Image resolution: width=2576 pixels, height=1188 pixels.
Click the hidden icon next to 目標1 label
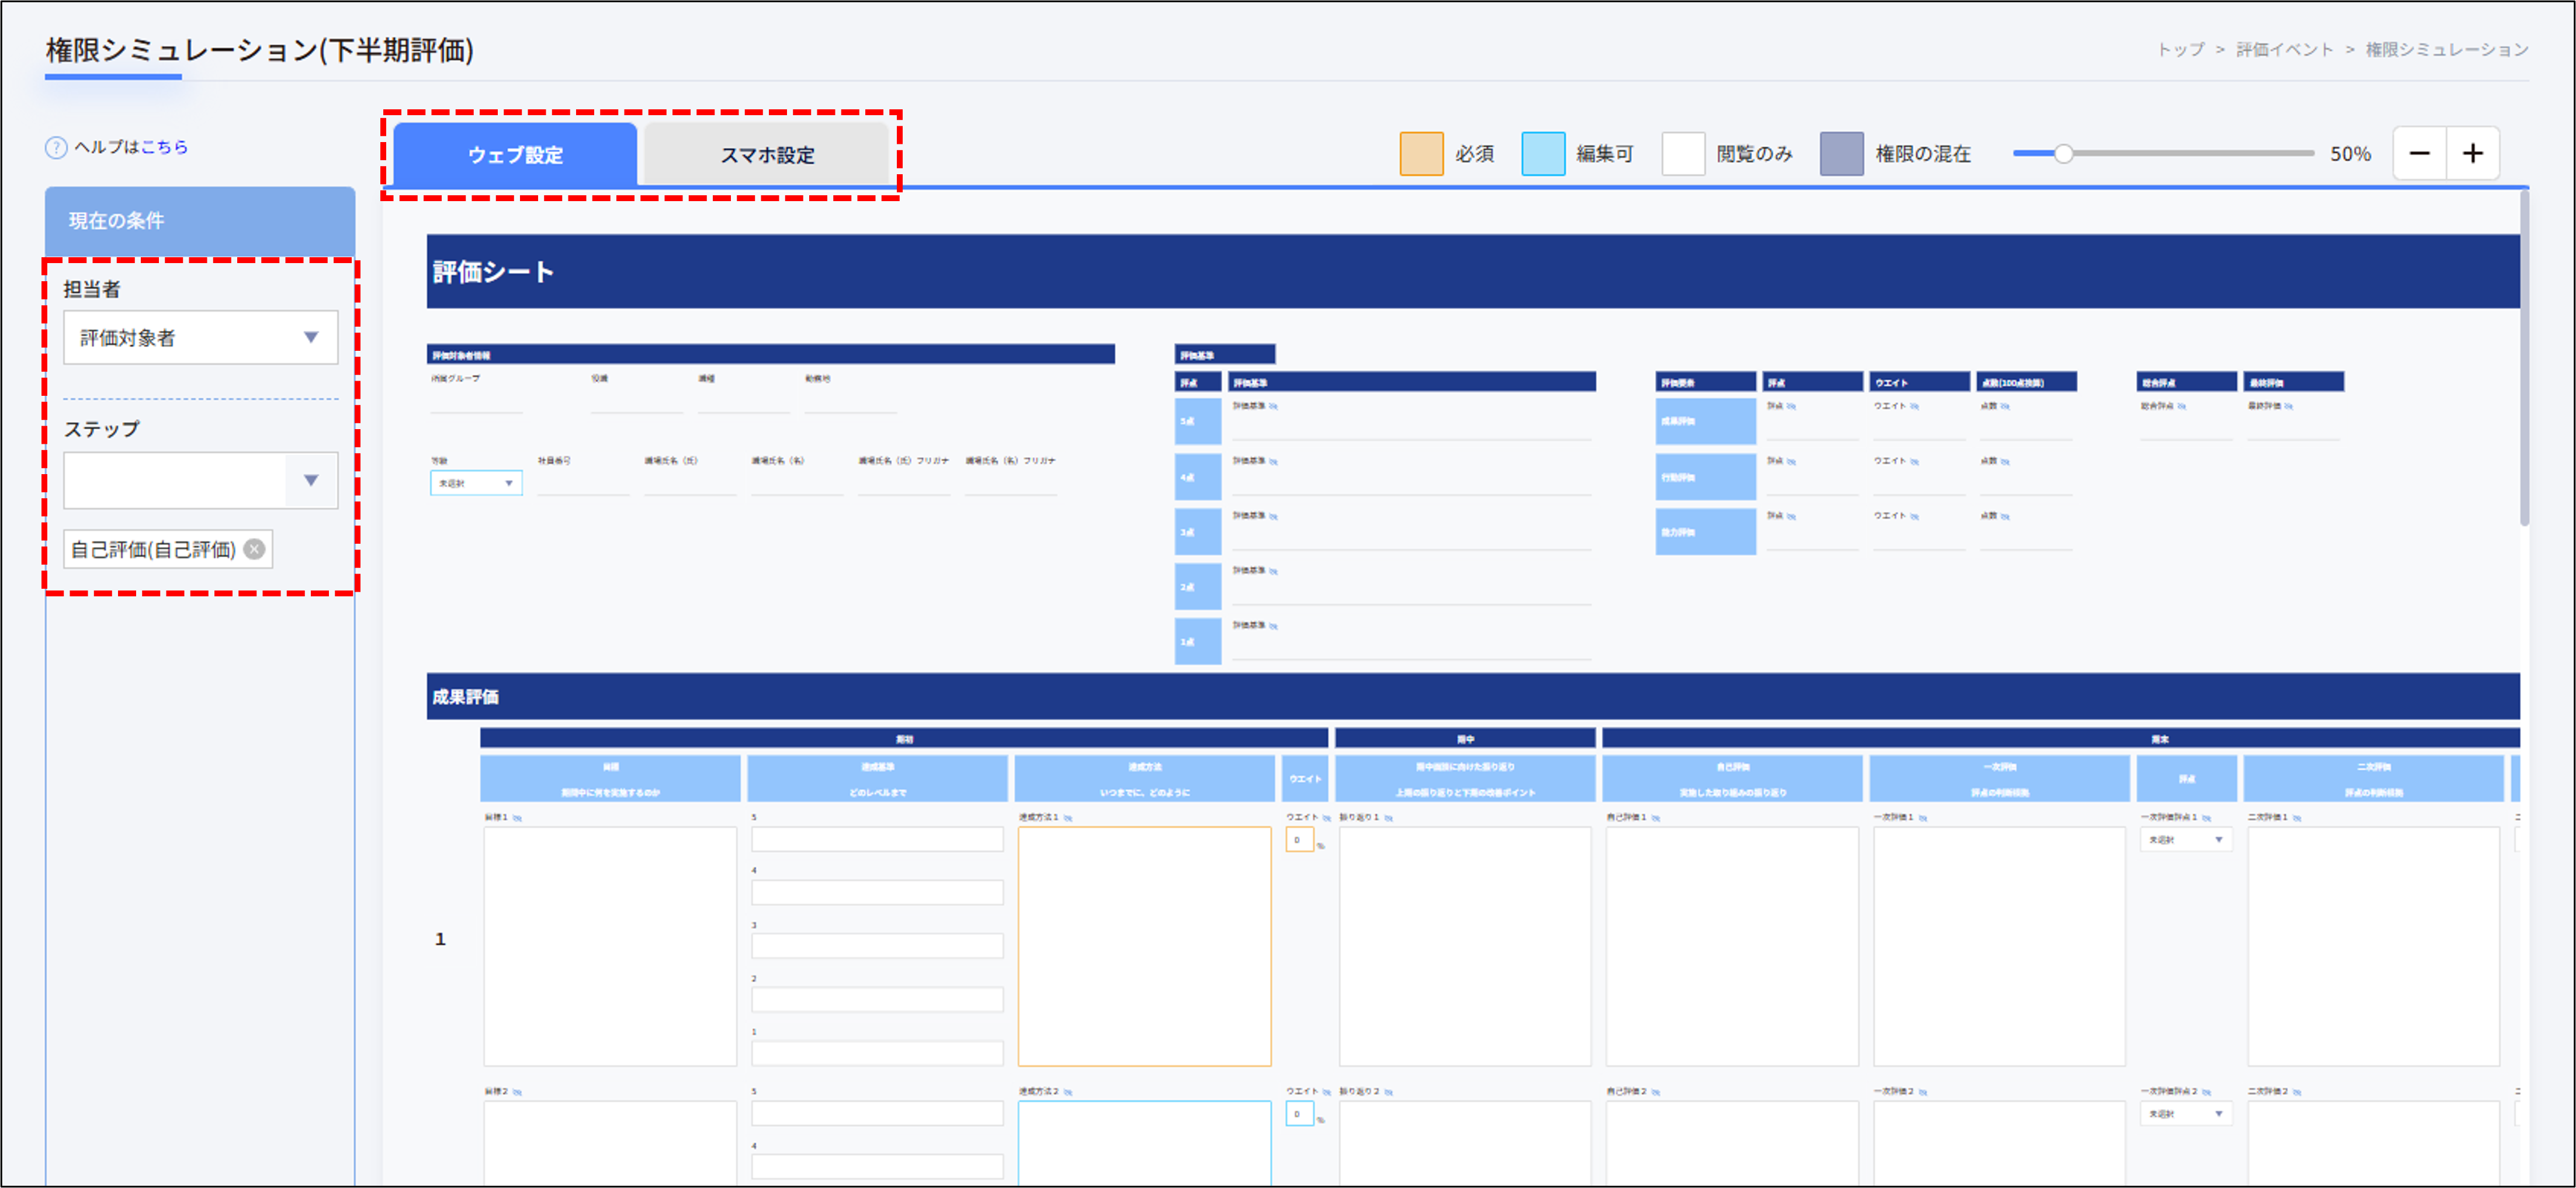517,818
